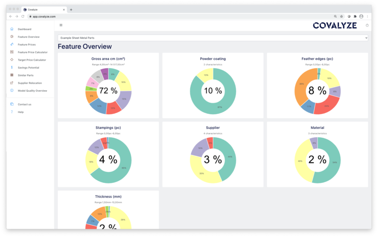This screenshot has width=378, height=237.
Task: Click the "3 characteristics" text under Material
Action: pos(317,133)
